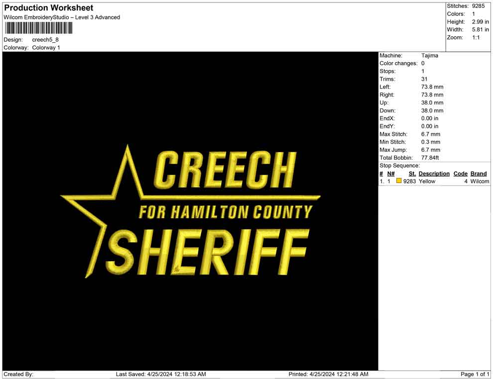Open the Colorway 1 selector
This screenshot has height=379, width=493.
46,47
